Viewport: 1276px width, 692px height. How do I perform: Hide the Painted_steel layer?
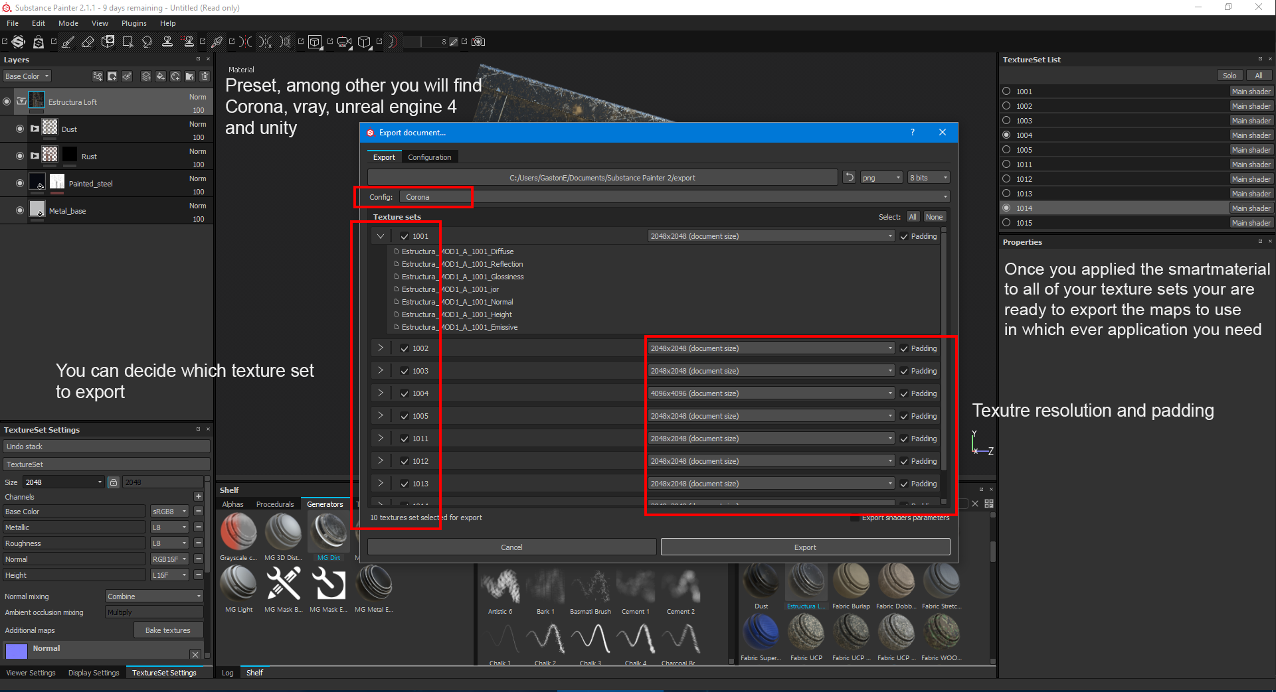click(x=20, y=183)
